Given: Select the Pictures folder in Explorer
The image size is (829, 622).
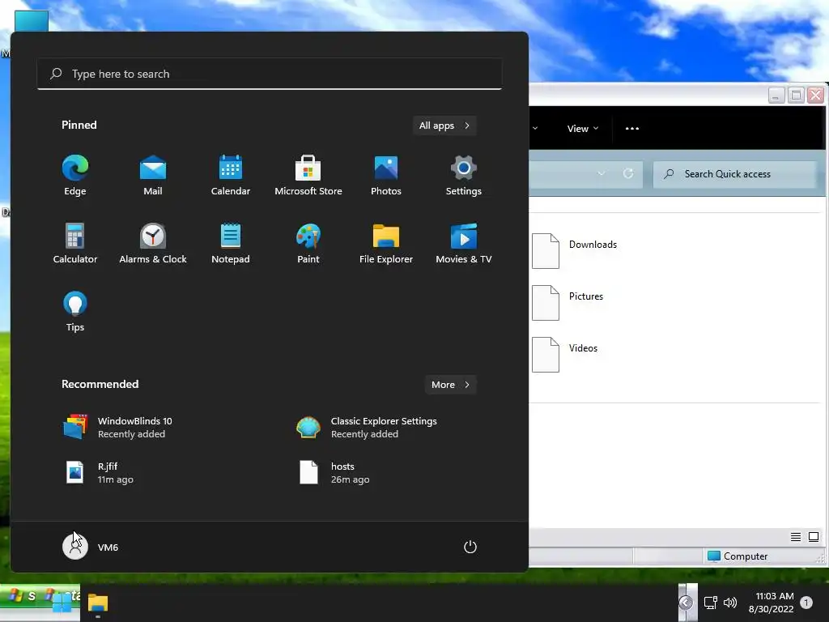Looking at the screenshot, I should pyautogui.click(x=568, y=303).
